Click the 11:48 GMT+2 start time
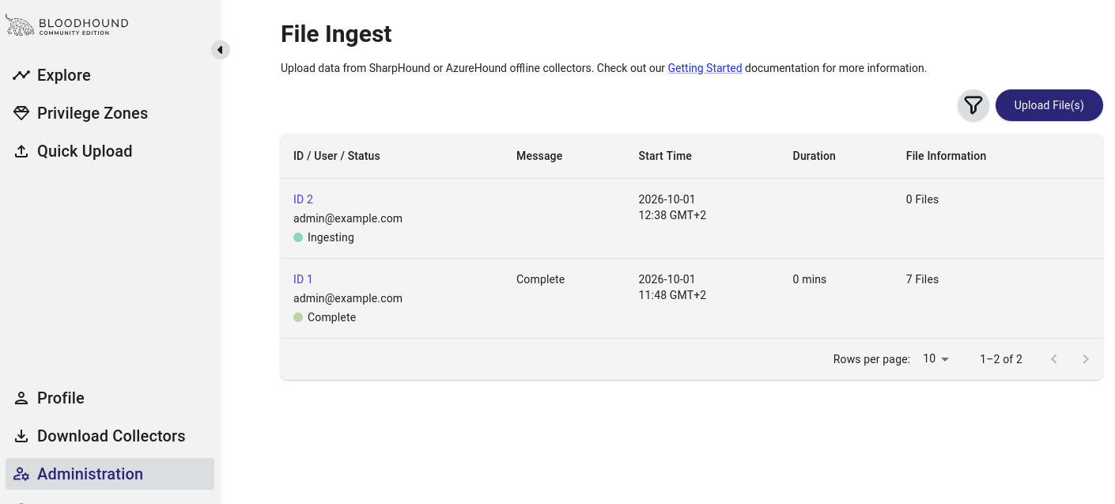The height and width of the screenshot is (504, 1115). [x=672, y=295]
